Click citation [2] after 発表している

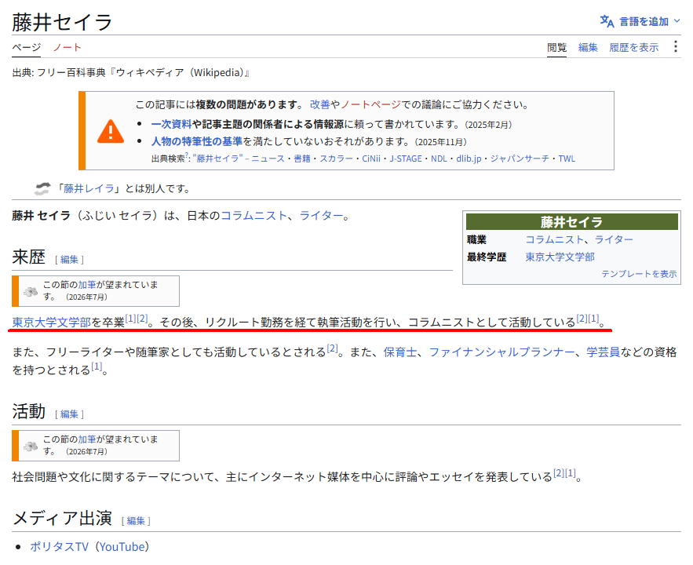(559, 473)
